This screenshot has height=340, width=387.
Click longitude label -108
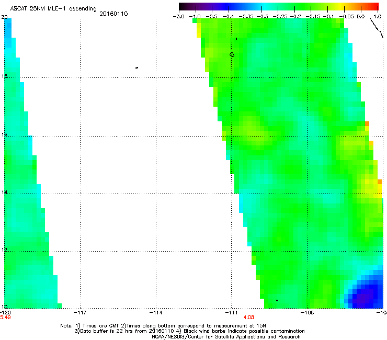click(308, 313)
